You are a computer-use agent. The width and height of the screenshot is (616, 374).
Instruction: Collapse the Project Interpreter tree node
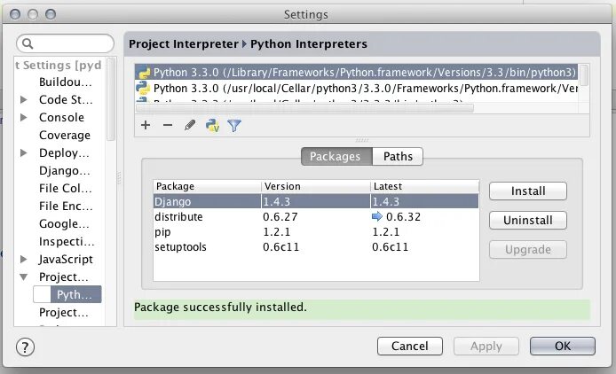coord(24,277)
